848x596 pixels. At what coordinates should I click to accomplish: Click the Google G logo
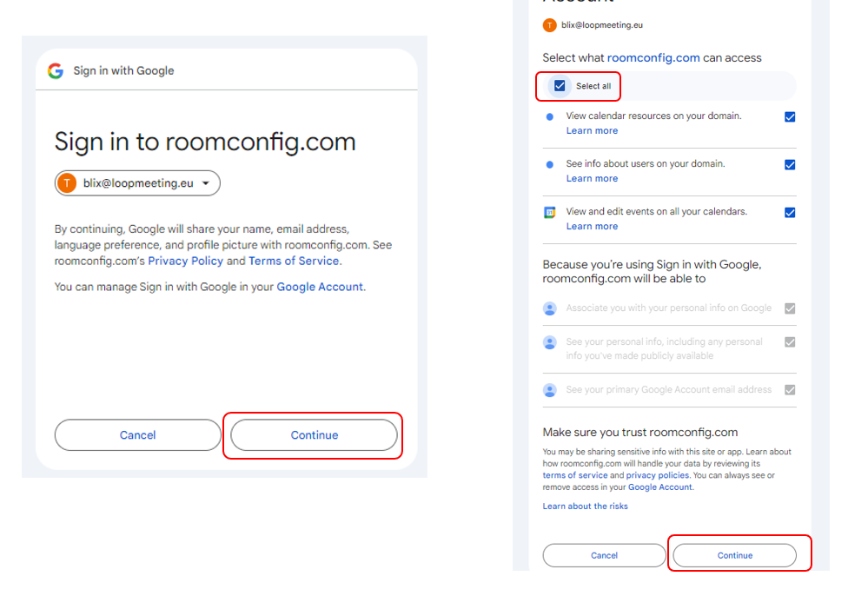55,71
